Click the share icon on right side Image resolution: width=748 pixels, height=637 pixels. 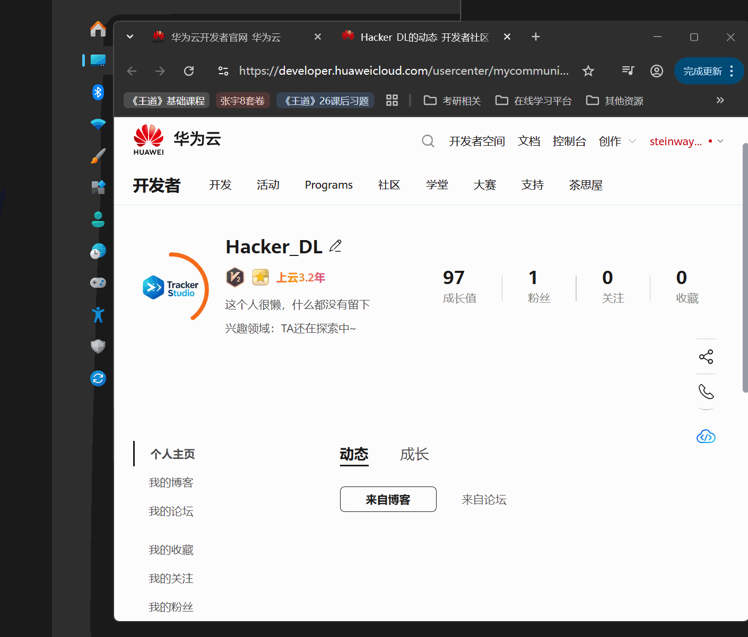click(706, 357)
